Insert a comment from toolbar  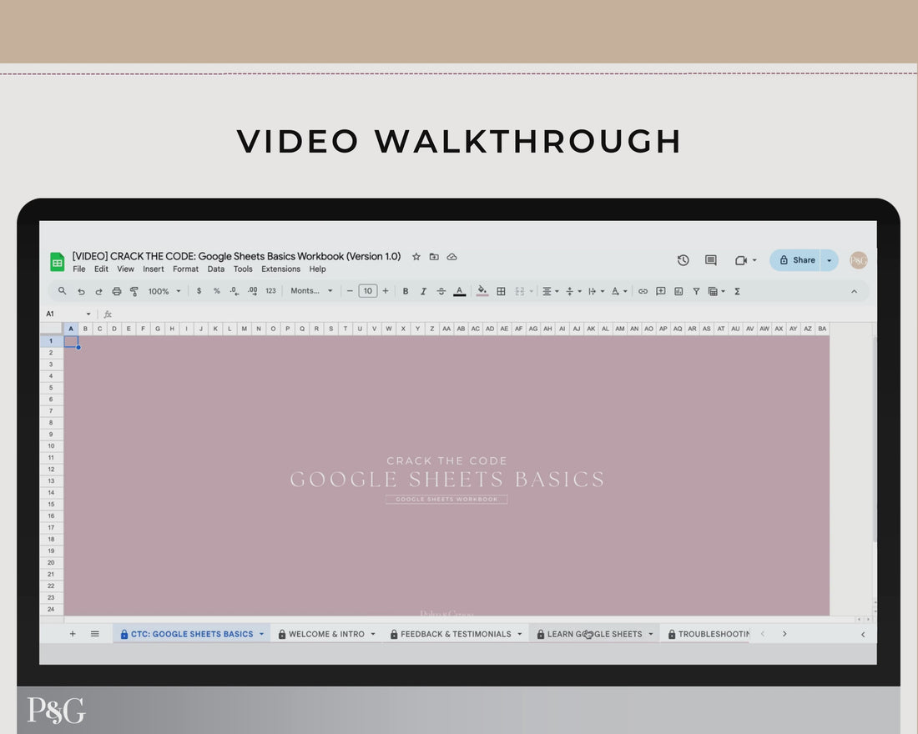[660, 291]
